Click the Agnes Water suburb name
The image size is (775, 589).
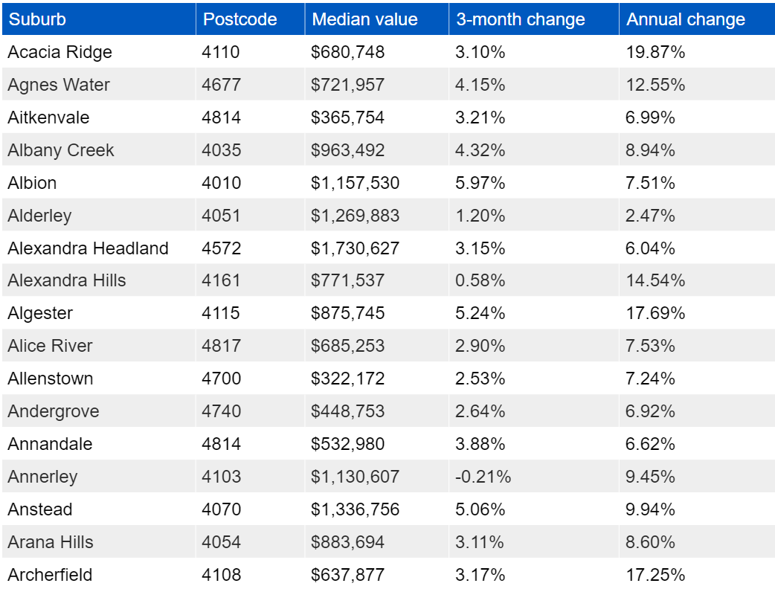[58, 85]
